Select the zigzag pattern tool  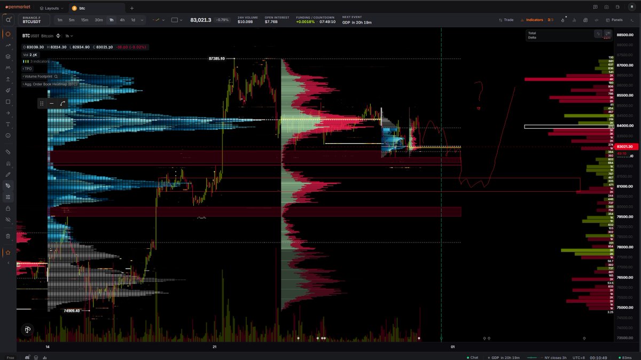point(8,68)
